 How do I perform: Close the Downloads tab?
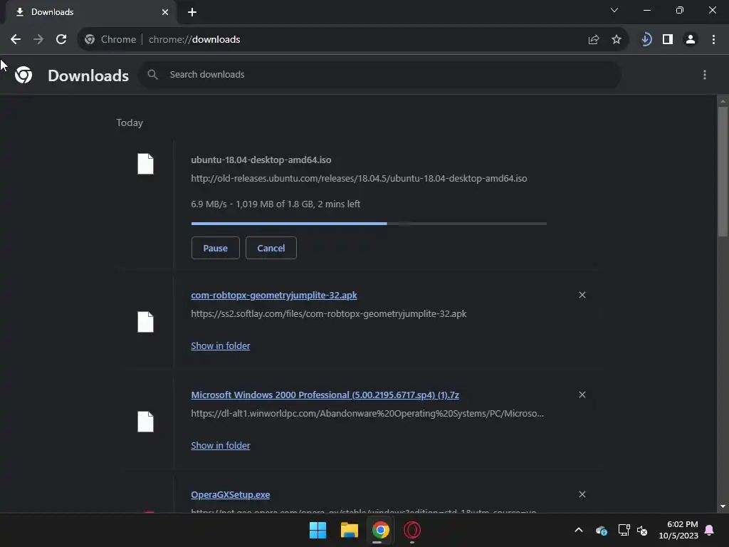point(165,12)
